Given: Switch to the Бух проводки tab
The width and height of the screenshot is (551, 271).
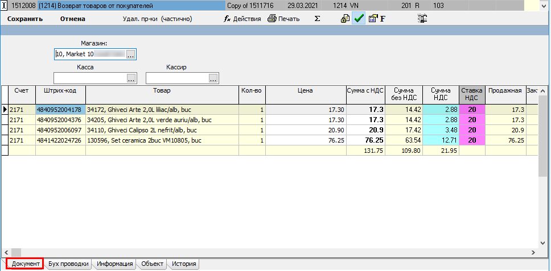Looking at the screenshot, I should (x=68, y=264).
